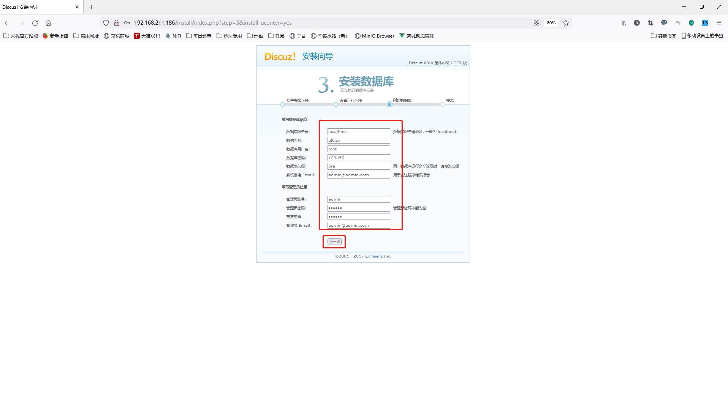The width and height of the screenshot is (728, 395).
Task: Open the insecure connection lock icon
Action: tap(117, 23)
